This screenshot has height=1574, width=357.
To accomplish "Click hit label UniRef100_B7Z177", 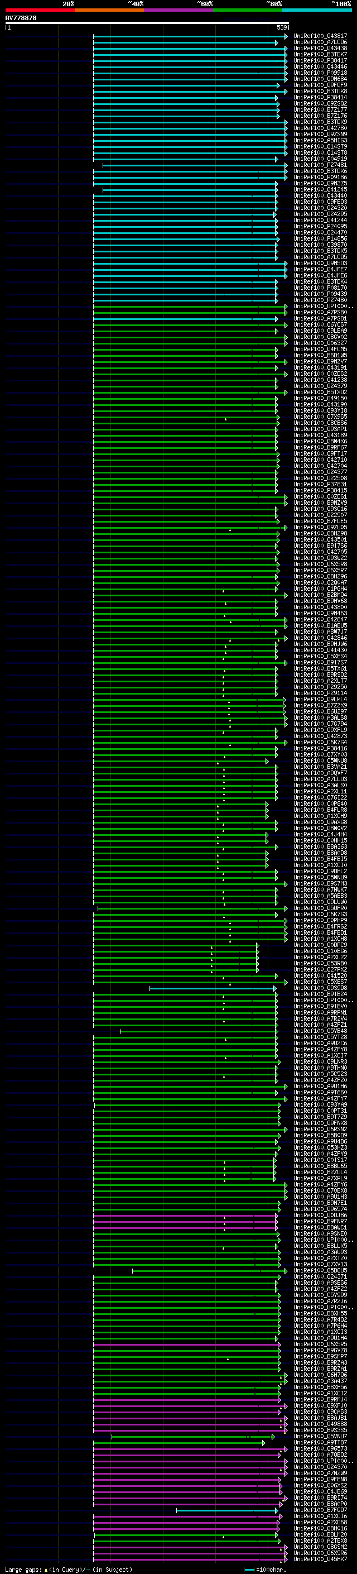I will (320, 109).
